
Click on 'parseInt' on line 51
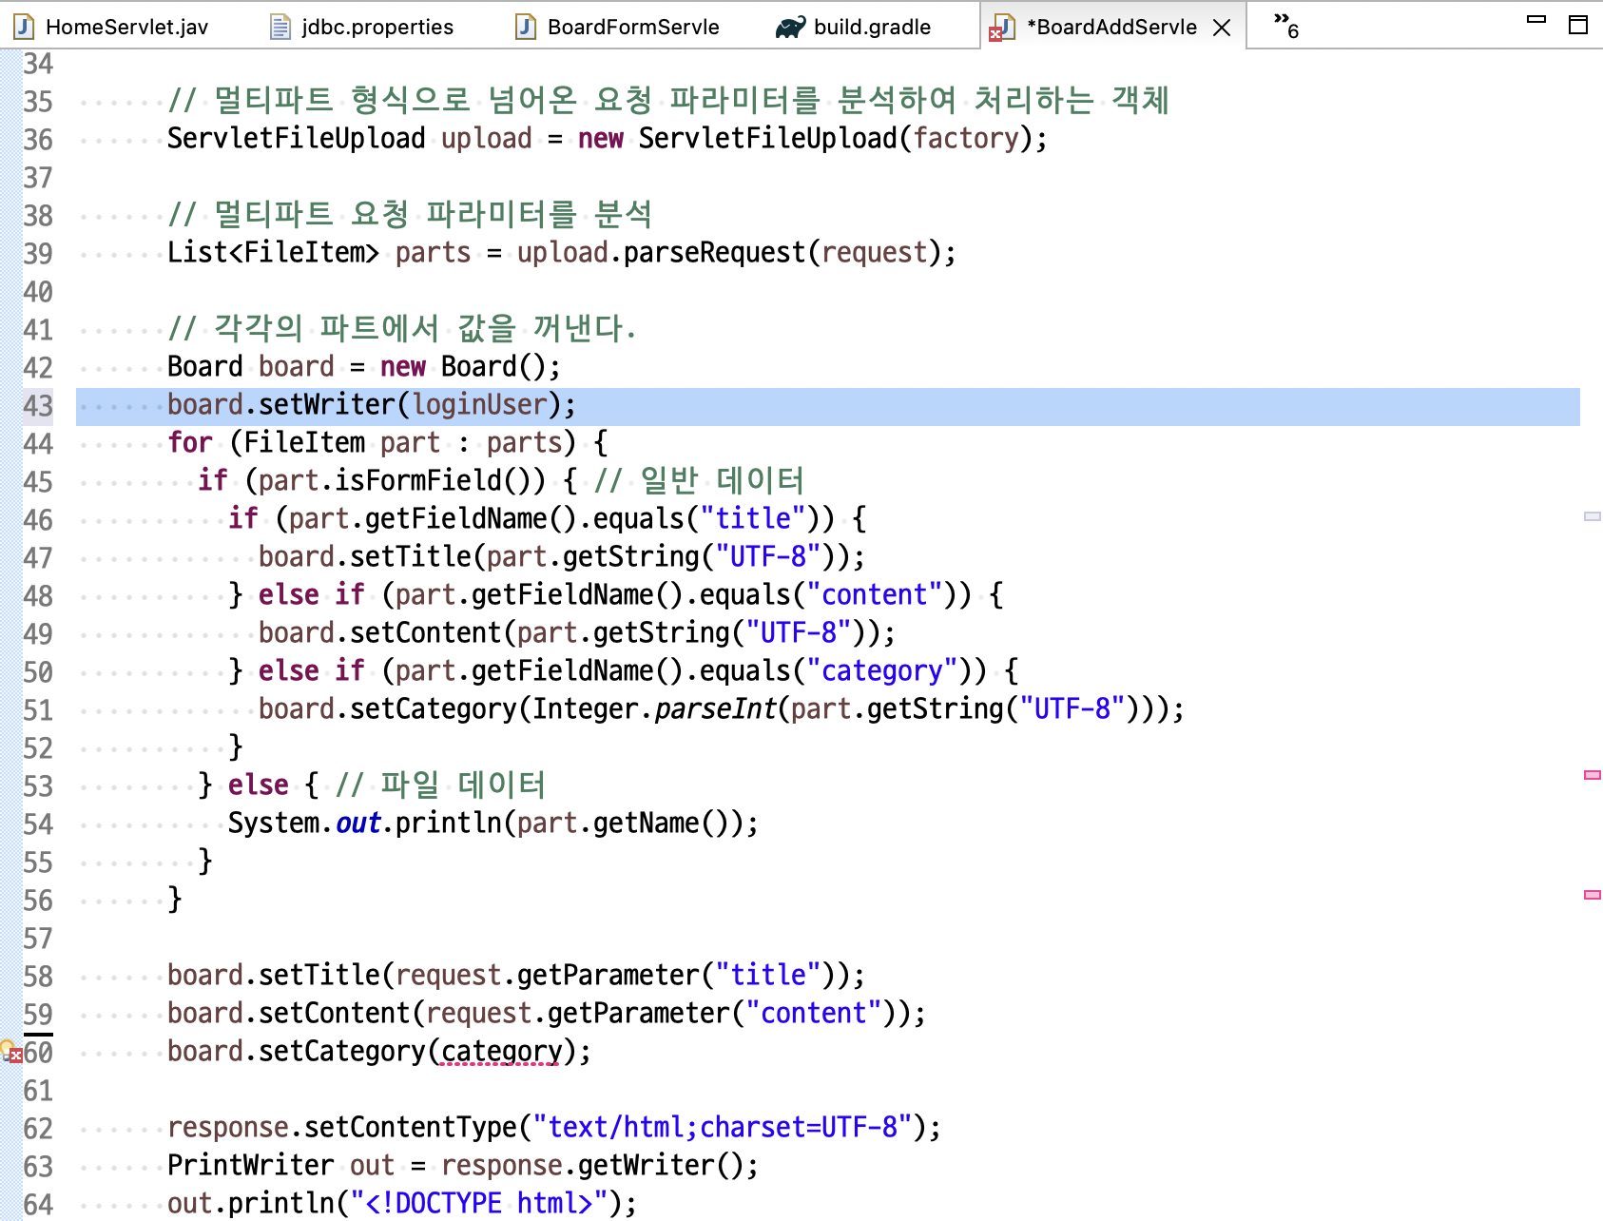tap(714, 709)
